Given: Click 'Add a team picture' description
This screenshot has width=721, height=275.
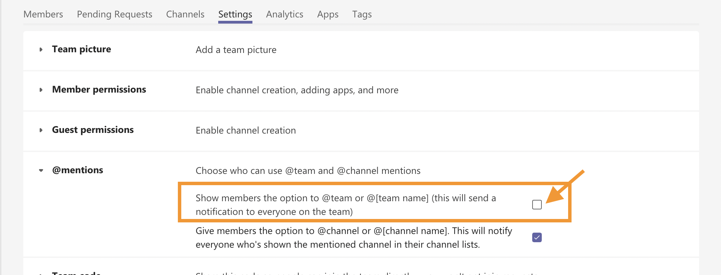Looking at the screenshot, I should pyautogui.click(x=236, y=50).
